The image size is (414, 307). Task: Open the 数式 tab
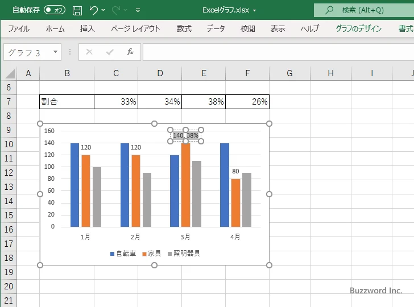click(x=184, y=28)
